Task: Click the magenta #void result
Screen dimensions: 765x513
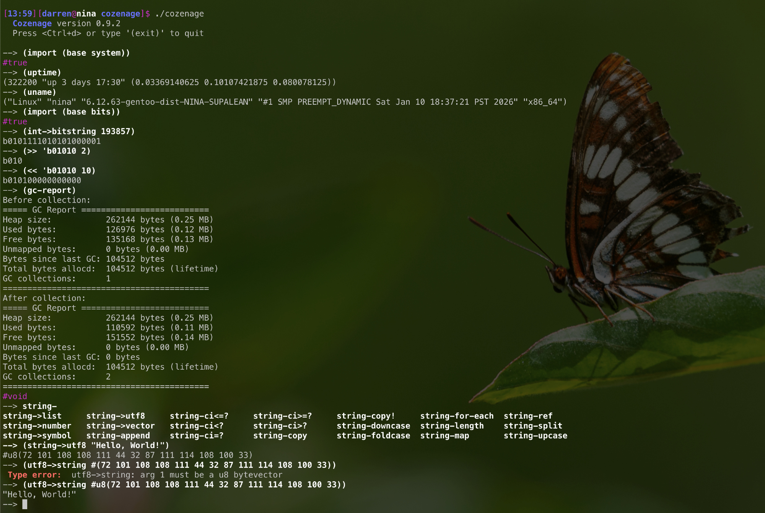Action: click(15, 396)
